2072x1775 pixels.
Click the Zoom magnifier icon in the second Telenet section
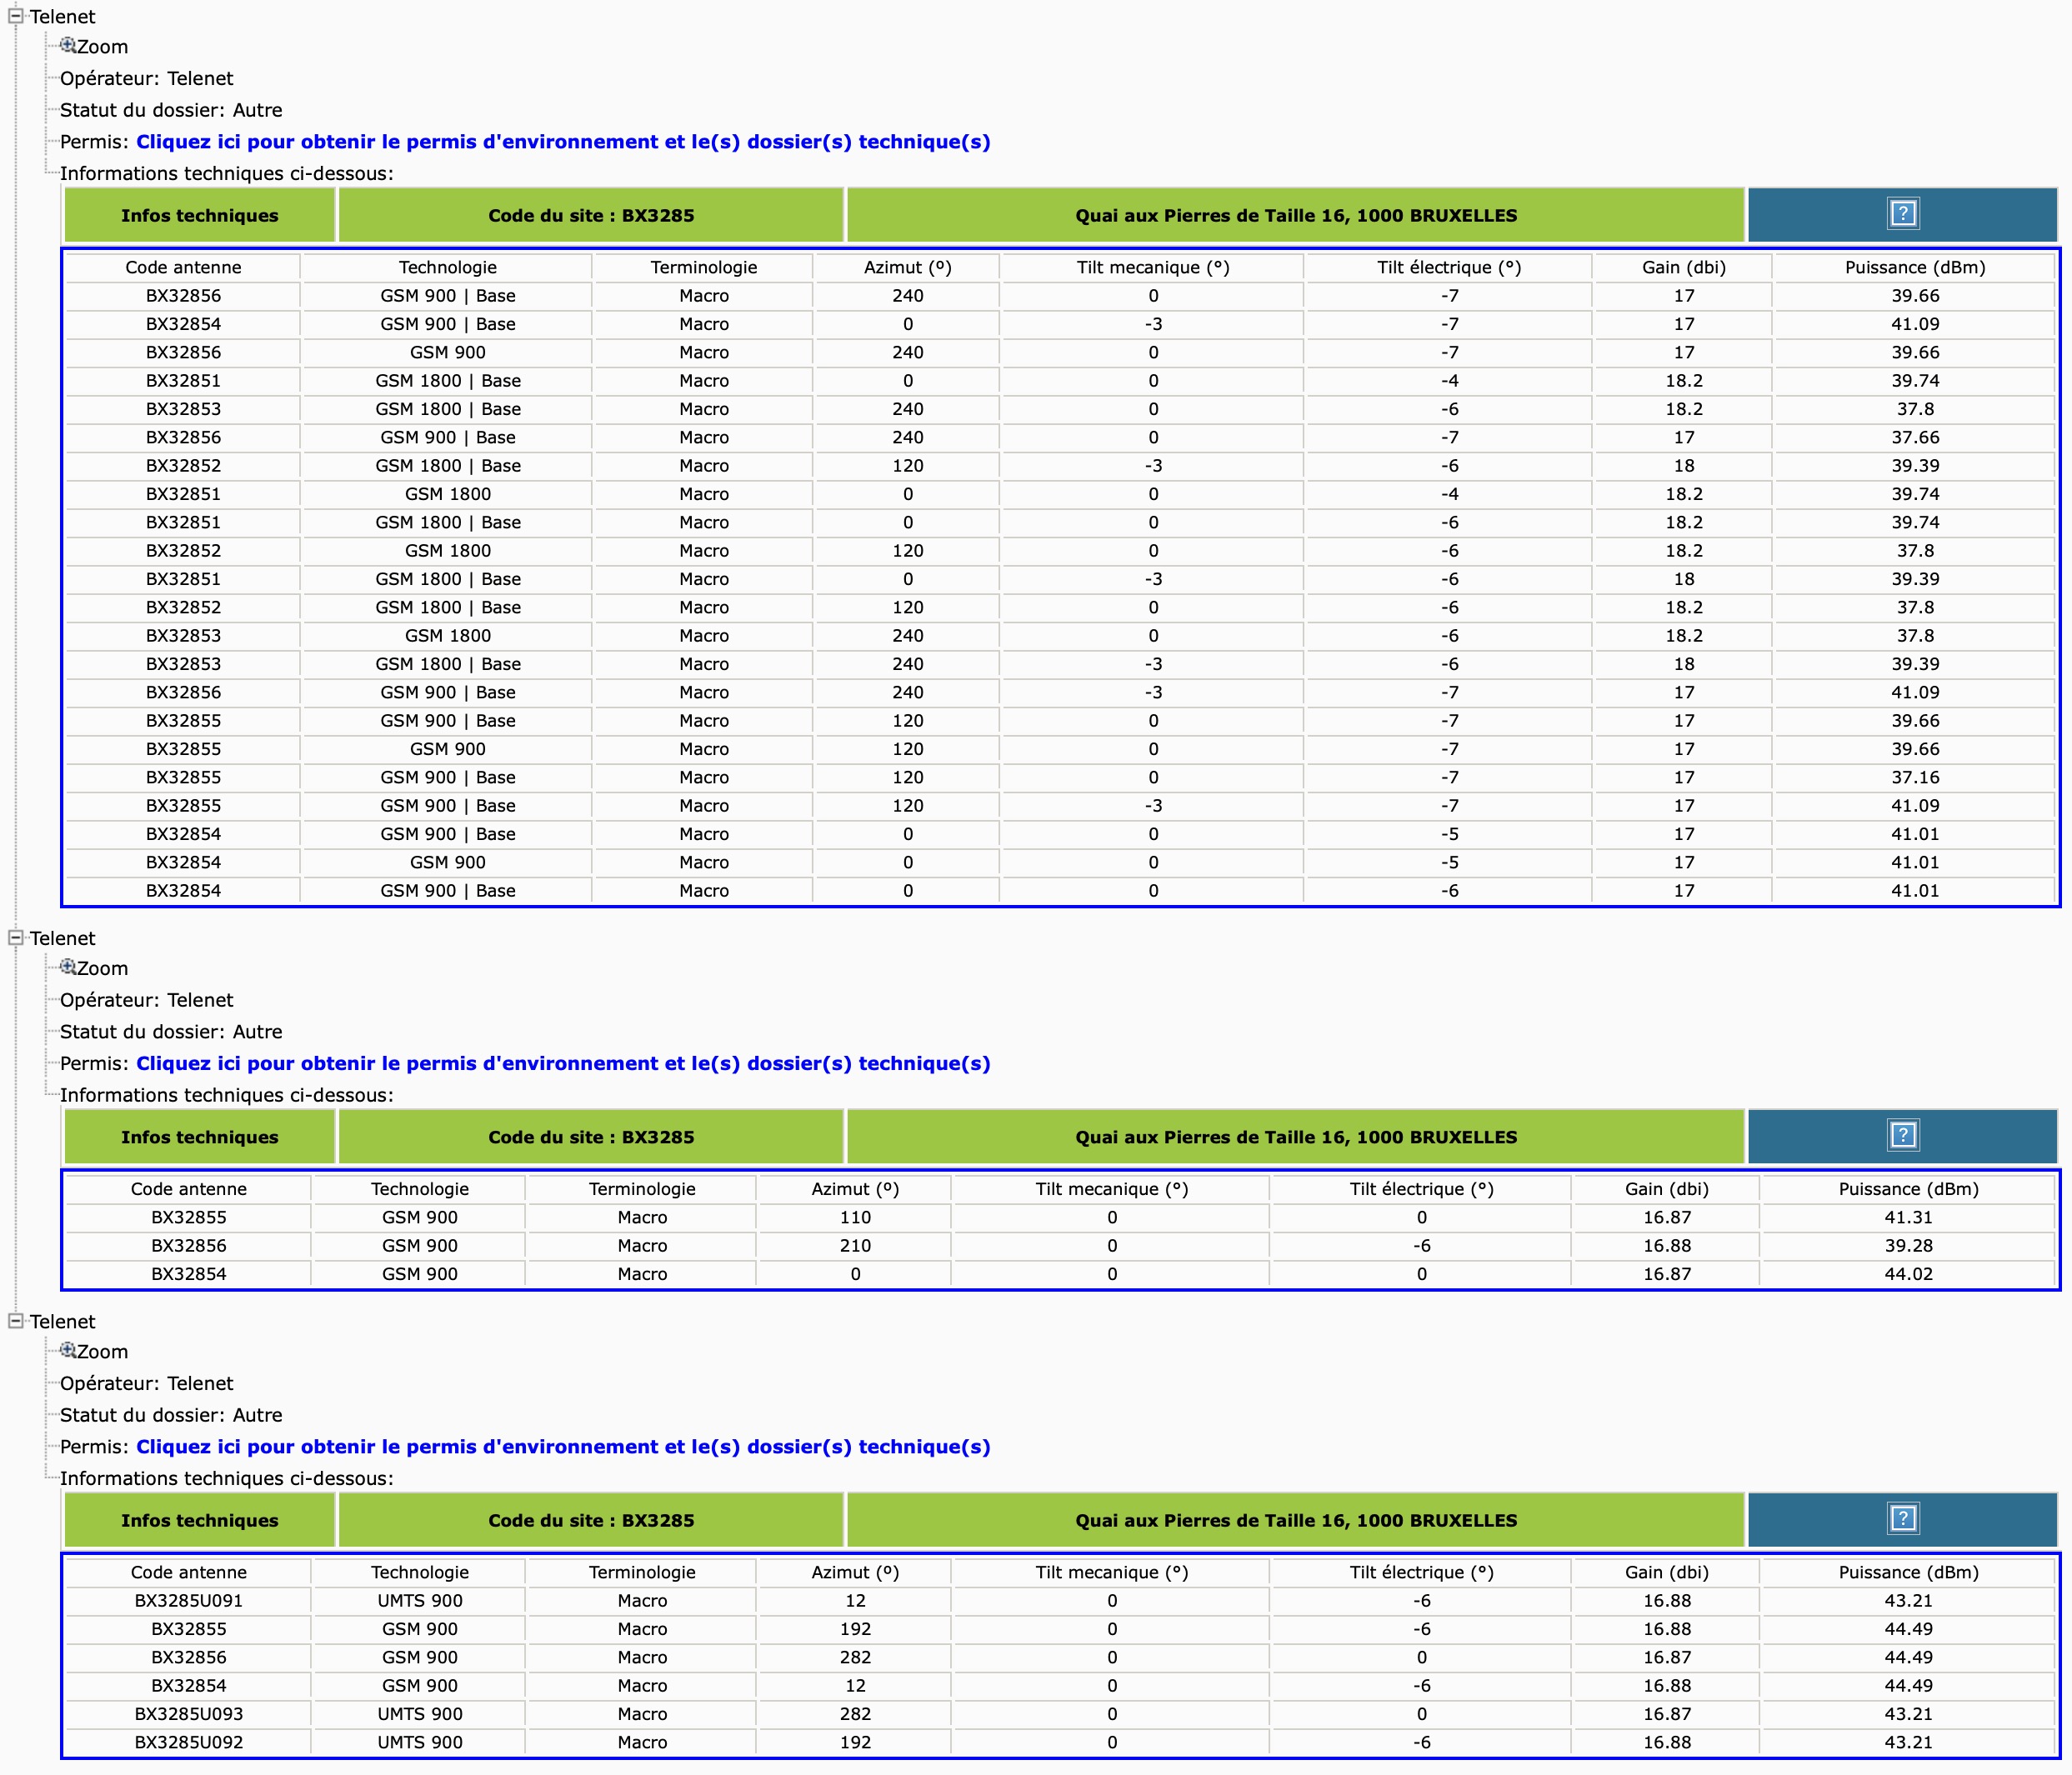pyautogui.click(x=68, y=967)
